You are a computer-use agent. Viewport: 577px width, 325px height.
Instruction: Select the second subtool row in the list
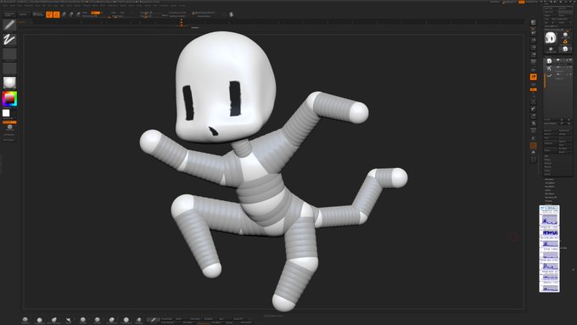[x=558, y=68]
